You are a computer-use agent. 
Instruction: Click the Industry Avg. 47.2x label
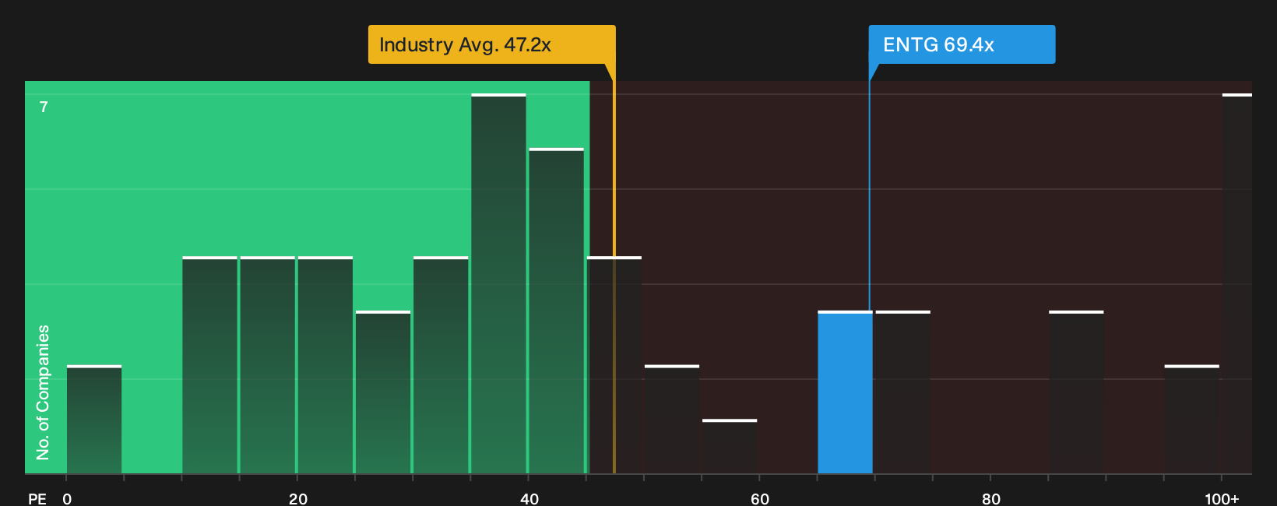click(x=491, y=44)
